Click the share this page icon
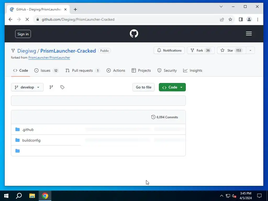Image resolution: width=268 pixels, height=201 pixels. (x=222, y=19)
